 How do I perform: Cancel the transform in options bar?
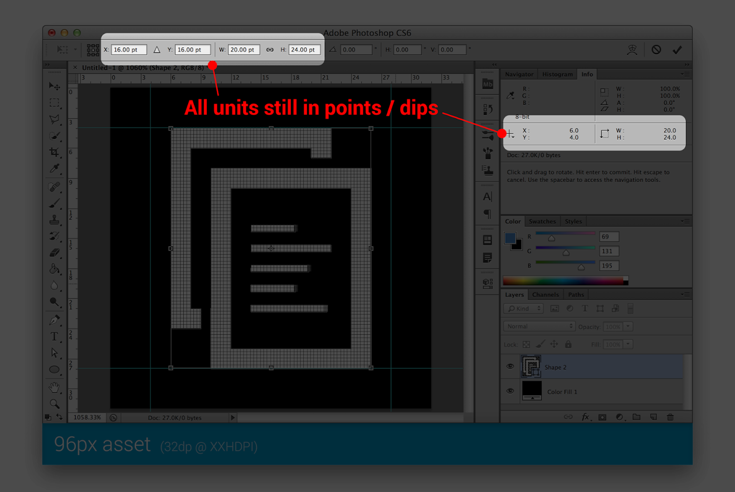pos(656,50)
